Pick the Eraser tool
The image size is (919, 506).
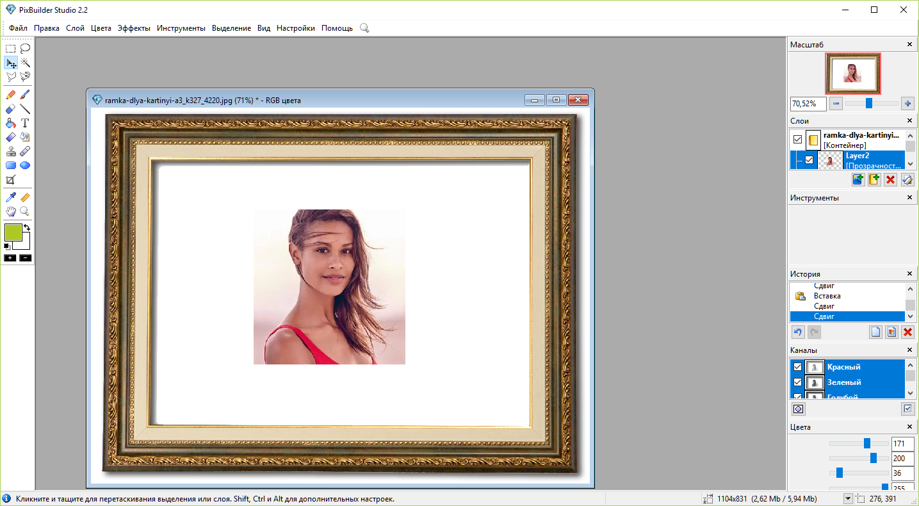click(11, 109)
